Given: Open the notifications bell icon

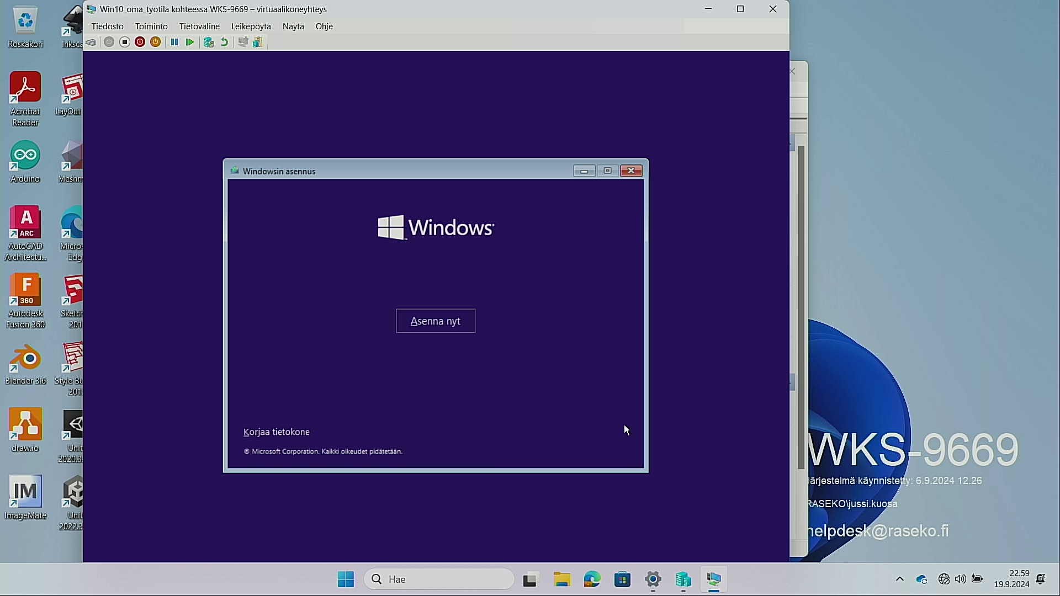Looking at the screenshot, I should click(x=1041, y=579).
